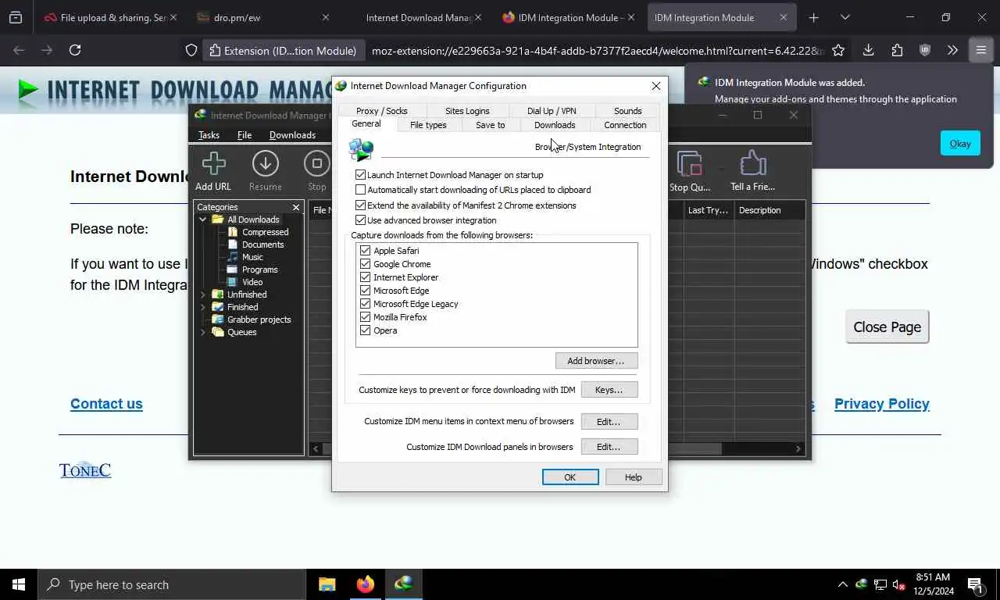The image size is (1000, 600).
Task: Reload page with Firefox refresh icon
Action: pos(75,50)
